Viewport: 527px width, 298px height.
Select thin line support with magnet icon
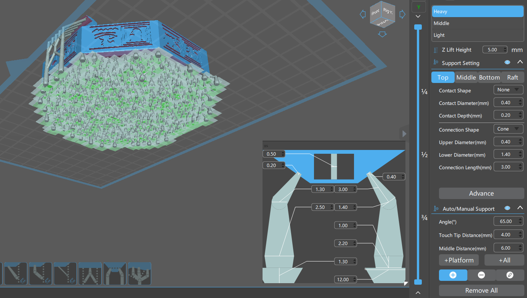point(65,274)
